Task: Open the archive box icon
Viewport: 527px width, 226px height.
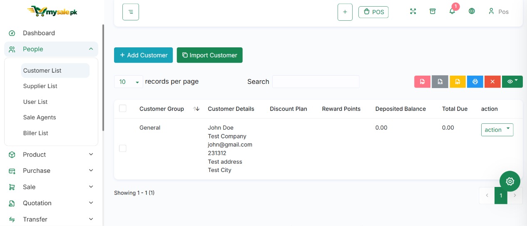Action: (433, 11)
